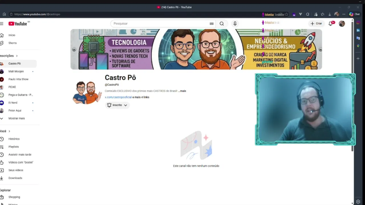Activate voice search microphone
This screenshot has width=365, height=205.
235,24
